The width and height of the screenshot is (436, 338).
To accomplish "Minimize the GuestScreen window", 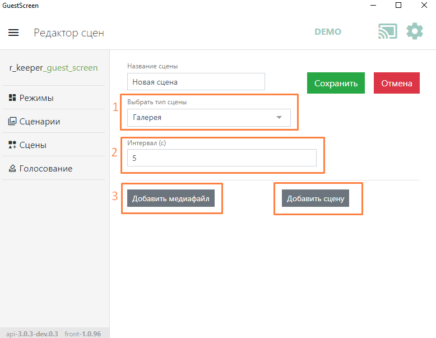I will (x=373, y=6).
